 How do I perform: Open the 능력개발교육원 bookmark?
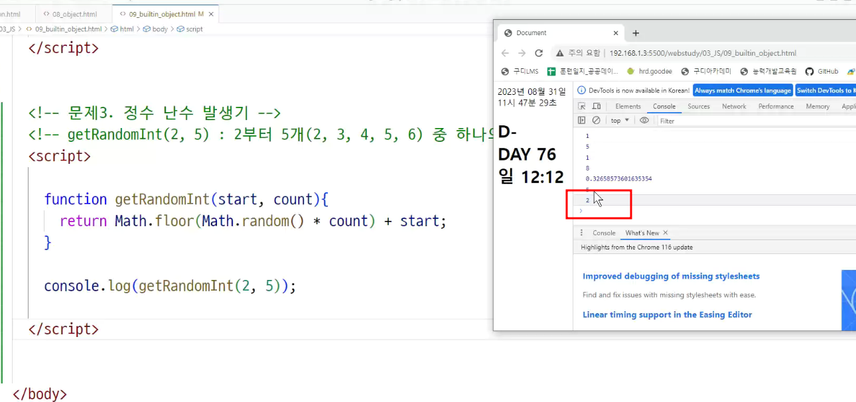(x=768, y=72)
